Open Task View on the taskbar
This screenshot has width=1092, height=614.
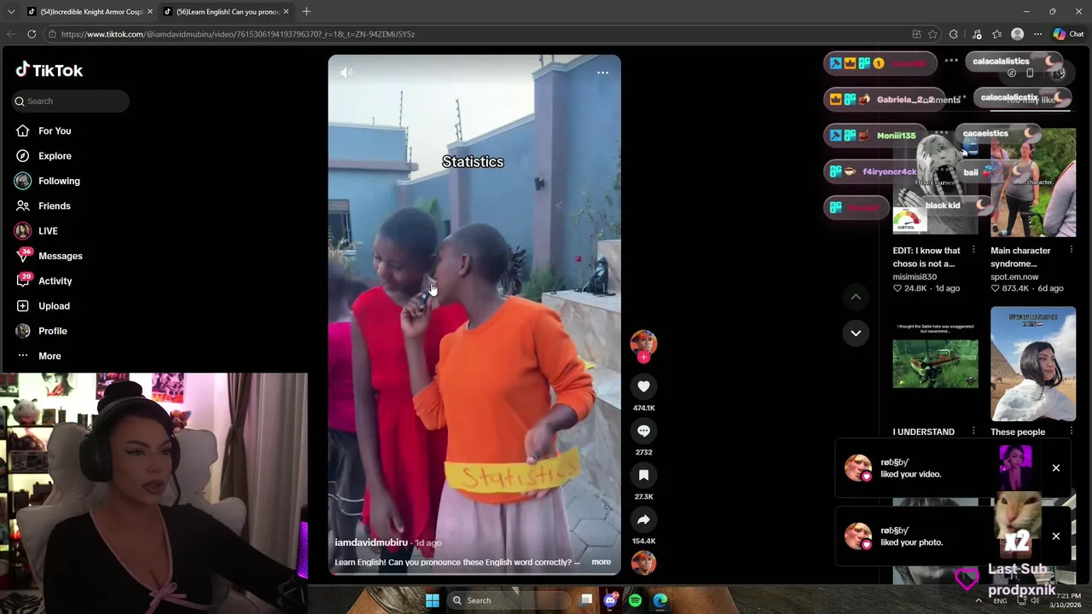586,600
